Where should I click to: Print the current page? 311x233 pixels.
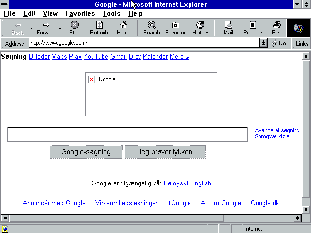point(276,28)
